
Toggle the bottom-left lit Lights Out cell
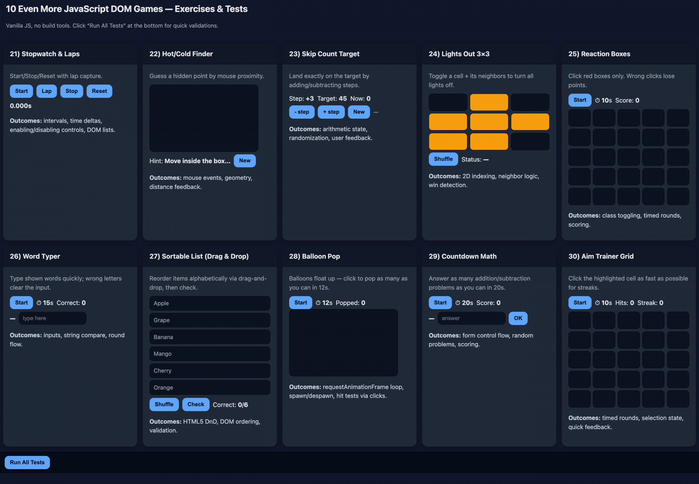[x=448, y=141]
